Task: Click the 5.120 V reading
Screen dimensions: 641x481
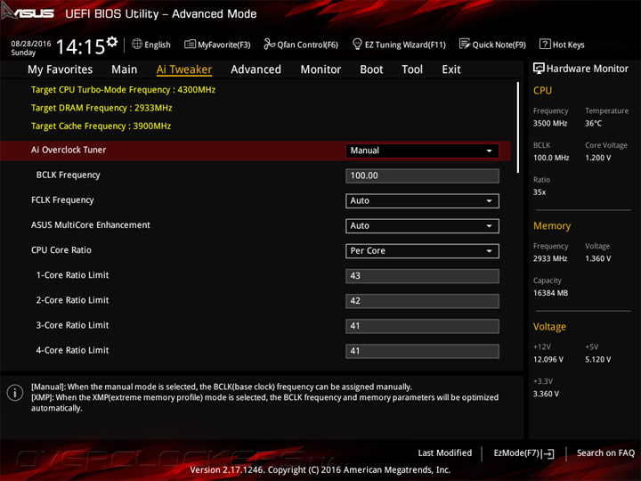Action: [x=597, y=359]
